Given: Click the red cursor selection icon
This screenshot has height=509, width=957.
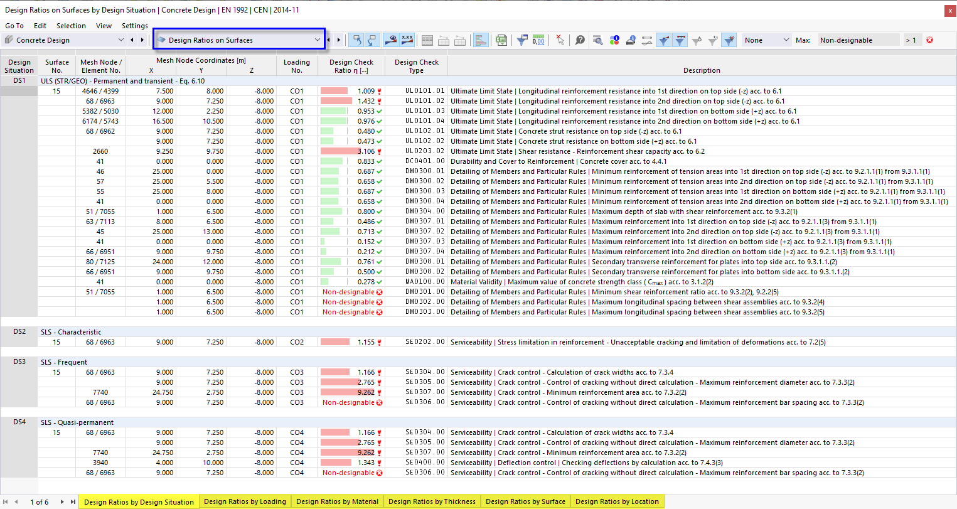Looking at the screenshot, I should (560, 40).
